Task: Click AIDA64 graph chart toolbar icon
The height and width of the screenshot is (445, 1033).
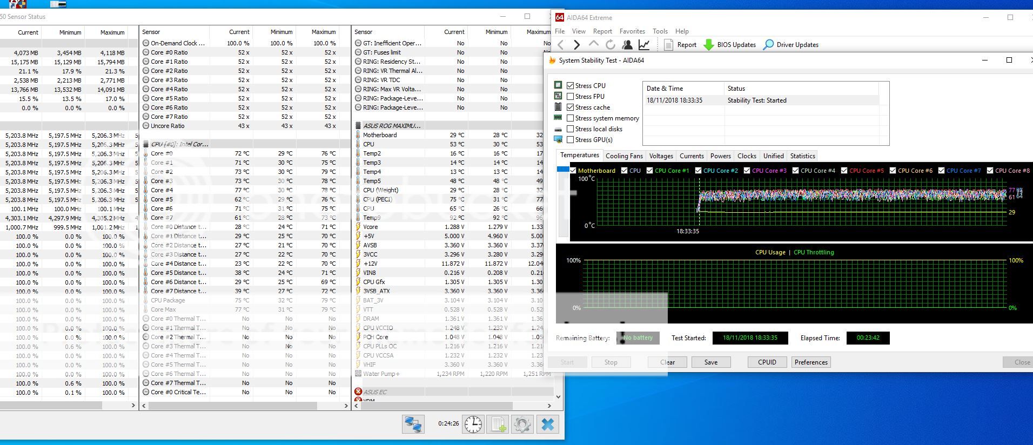Action: click(x=644, y=45)
